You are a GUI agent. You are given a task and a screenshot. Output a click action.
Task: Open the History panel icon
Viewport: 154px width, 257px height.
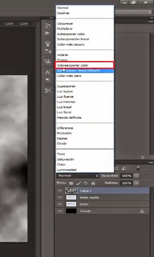48,25
